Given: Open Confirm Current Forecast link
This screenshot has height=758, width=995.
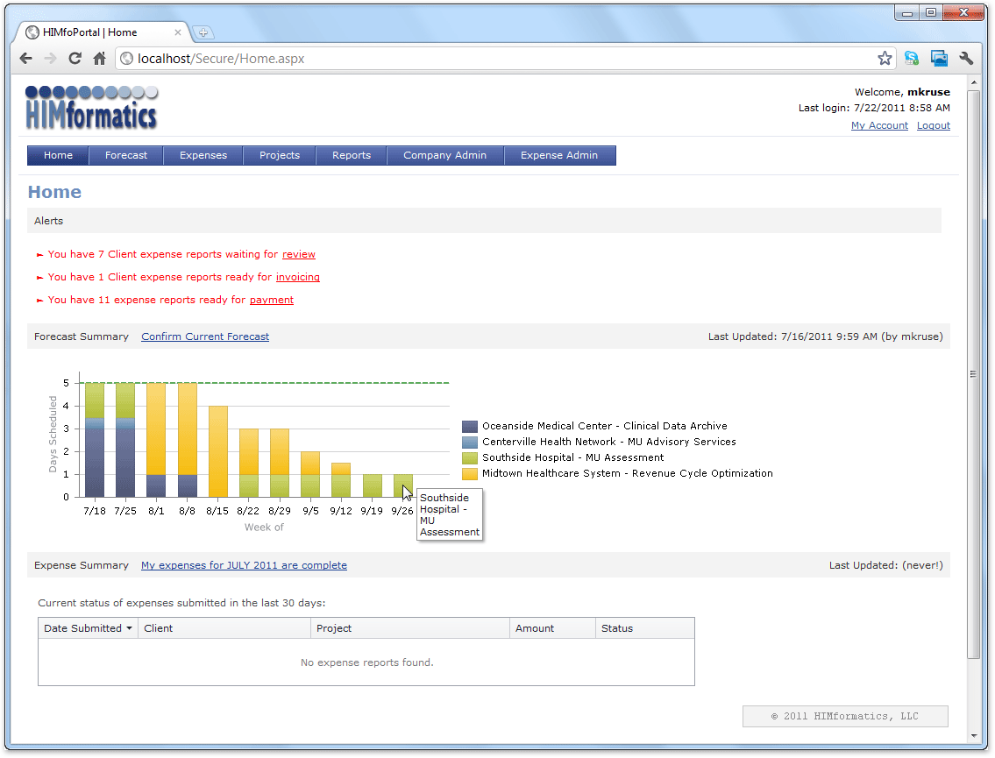Looking at the screenshot, I should pyautogui.click(x=205, y=336).
